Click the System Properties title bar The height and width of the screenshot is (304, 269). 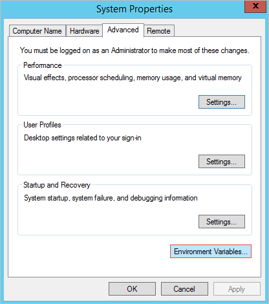tap(134, 9)
